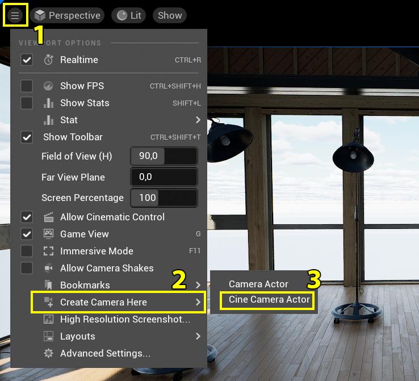
Task: Enable the Immersive Mode checkbox
Action: click(27, 251)
